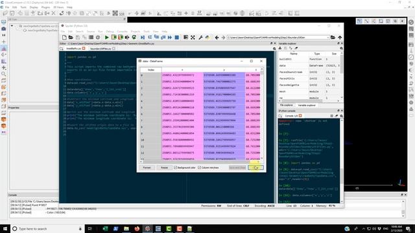Screen dimensions: 415x233
Task: Click the blue Stop debugging square icon
Action: tap(177, 38)
